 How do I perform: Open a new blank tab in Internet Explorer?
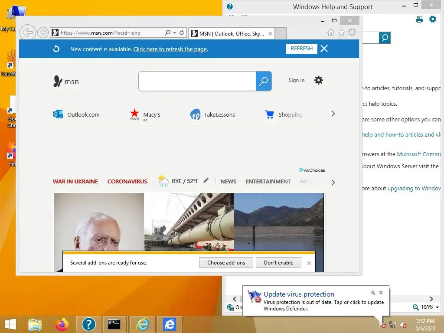pyautogui.click(x=281, y=33)
